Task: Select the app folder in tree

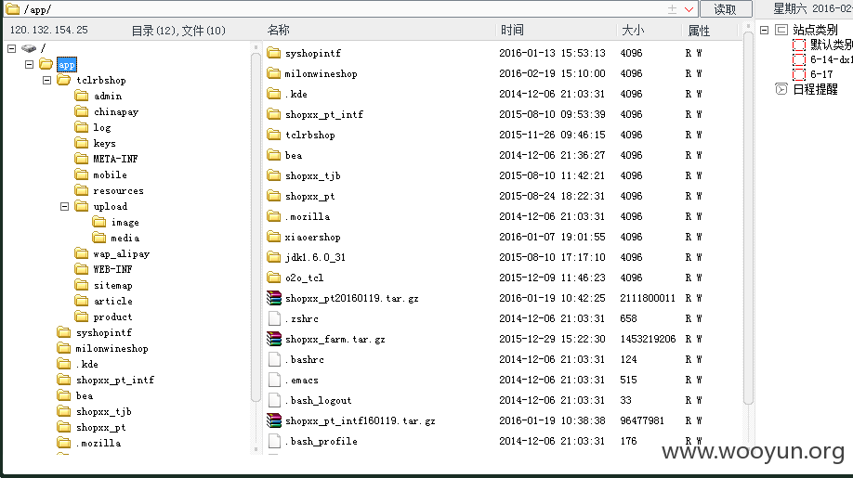Action: [66, 65]
